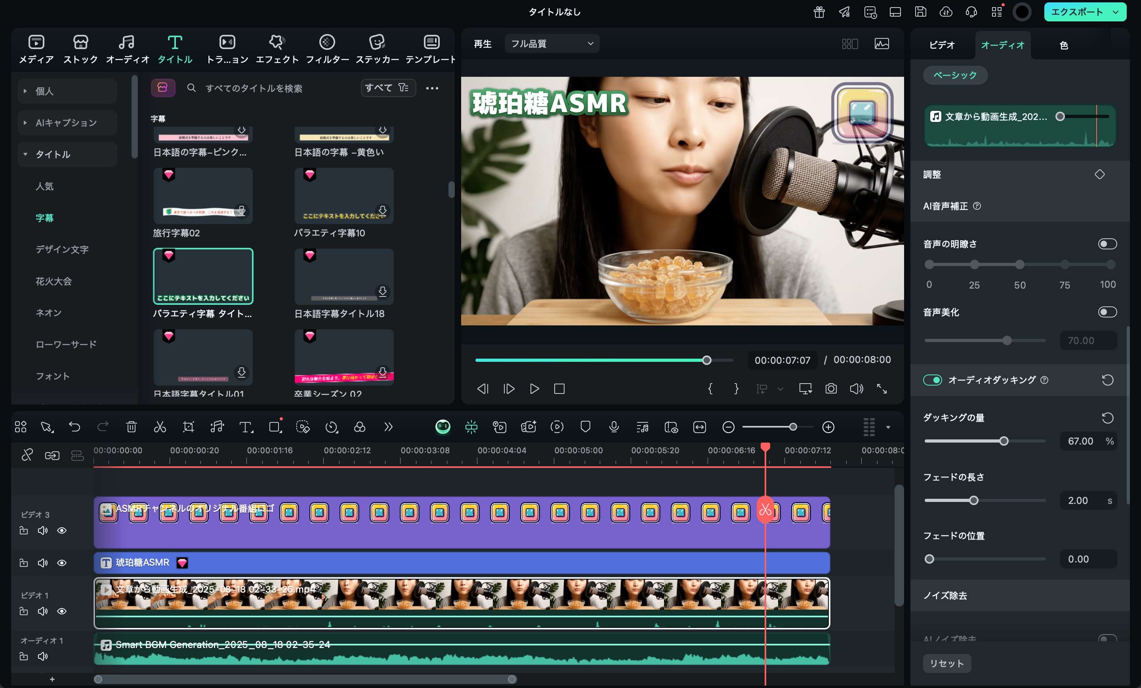Image resolution: width=1141 pixels, height=688 pixels.
Task: Click the ベーシック button
Action: [955, 75]
